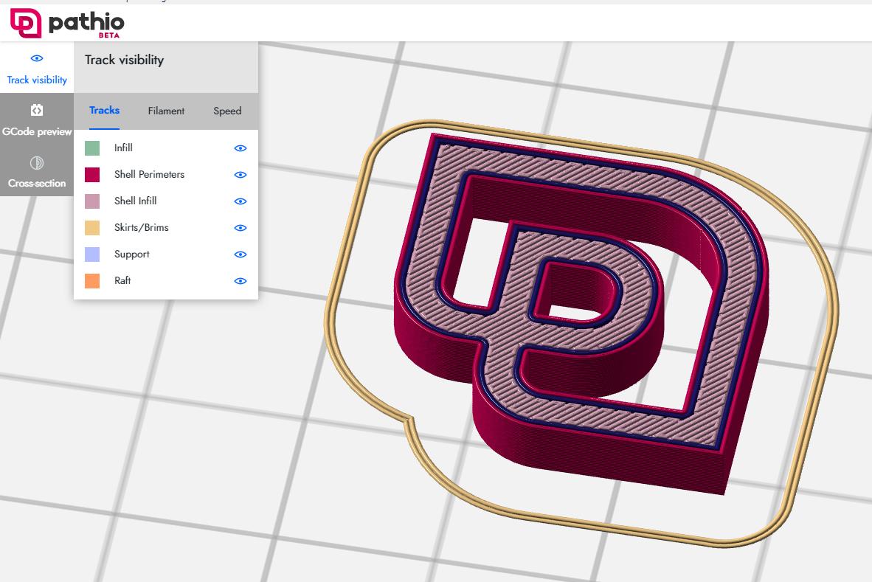The height and width of the screenshot is (582, 872).
Task: Open GCode preview sidebar panel
Action: (37, 119)
